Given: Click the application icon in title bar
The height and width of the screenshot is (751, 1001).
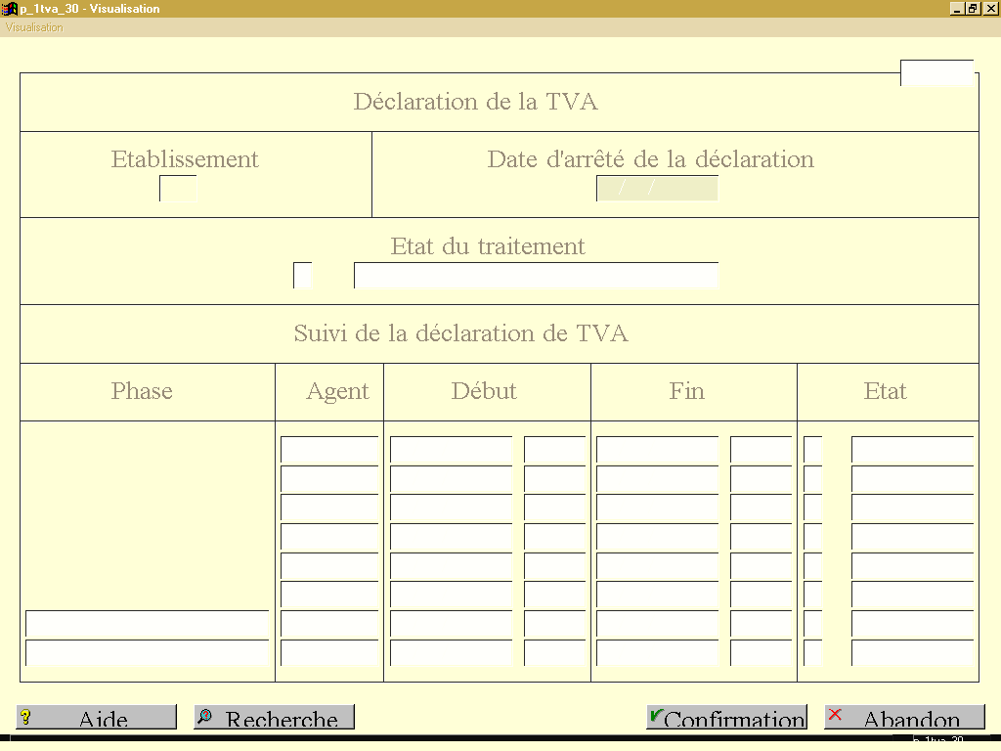Looking at the screenshot, I should (x=9, y=8).
